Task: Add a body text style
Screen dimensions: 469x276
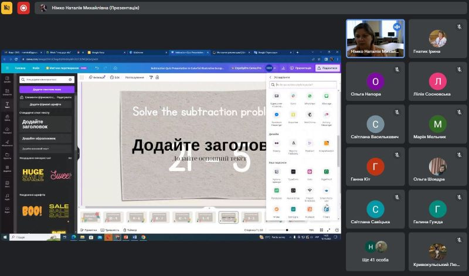Action: pos(46,149)
